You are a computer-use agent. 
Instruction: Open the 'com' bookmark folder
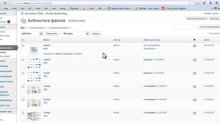pyautogui.click(x=13, y=9)
